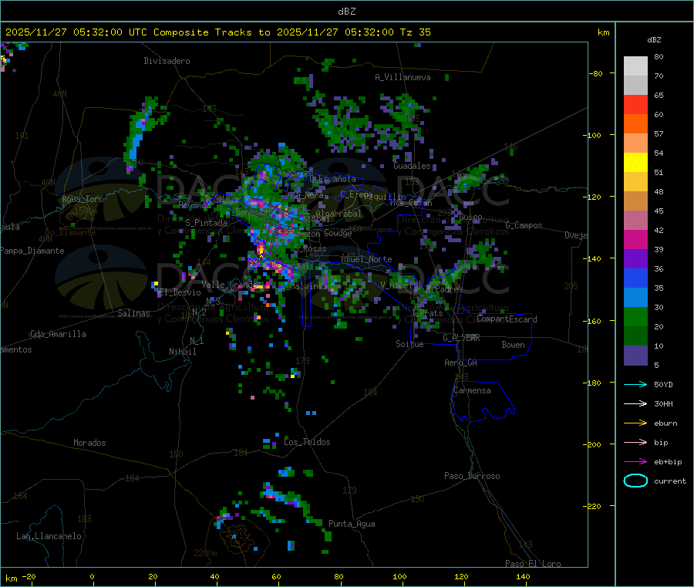
Task: Click the Guadales map label
Action: (412, 166)
